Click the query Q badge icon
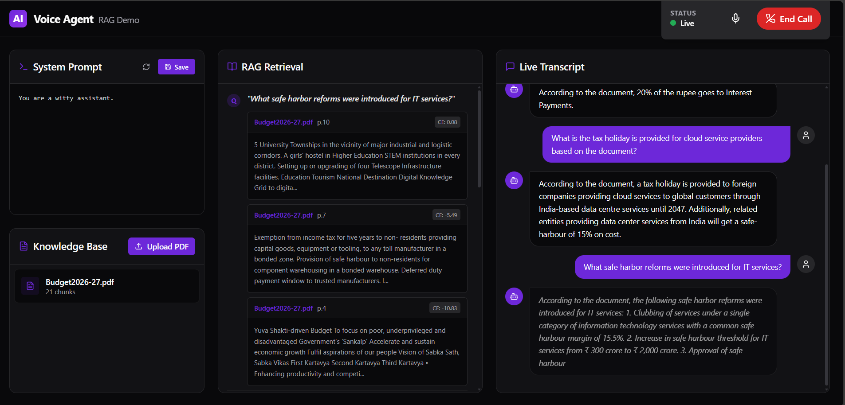This screenshot has width=845, height=405. tap(234, 101)
